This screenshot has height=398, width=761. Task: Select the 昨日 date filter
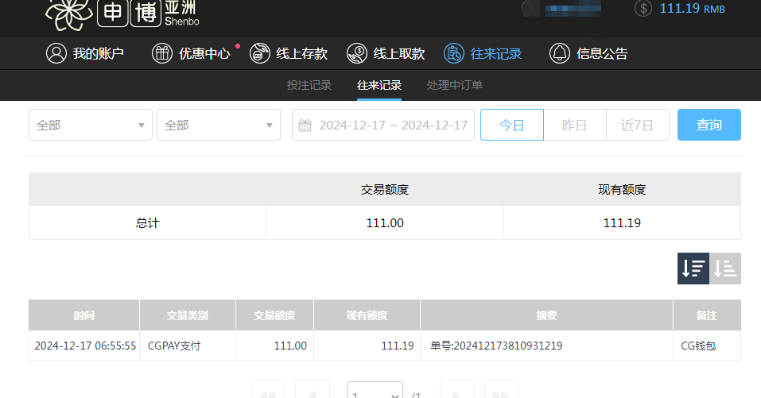[x=574, y=125]
